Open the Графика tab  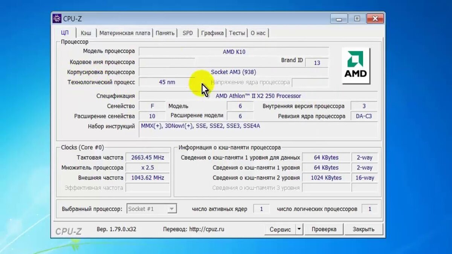pyautogui.click(x=212, y=33)
